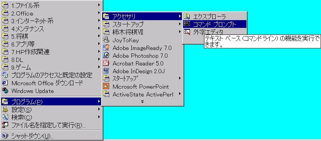Expand the 設定(S) submenu arrow
Screen dimensions: 321x141
tap(99, 109)
